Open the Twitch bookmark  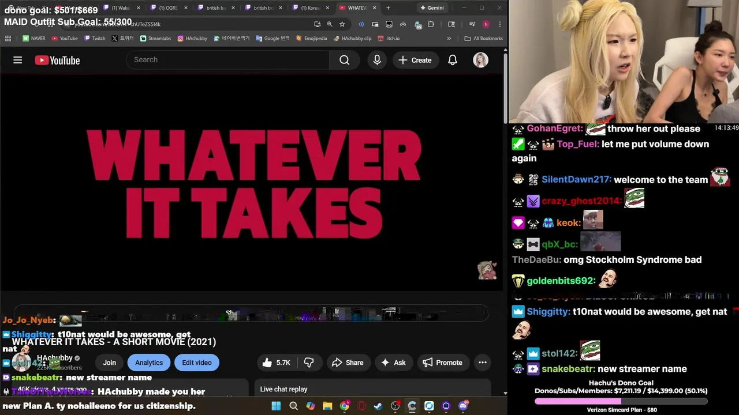(94, 39)
